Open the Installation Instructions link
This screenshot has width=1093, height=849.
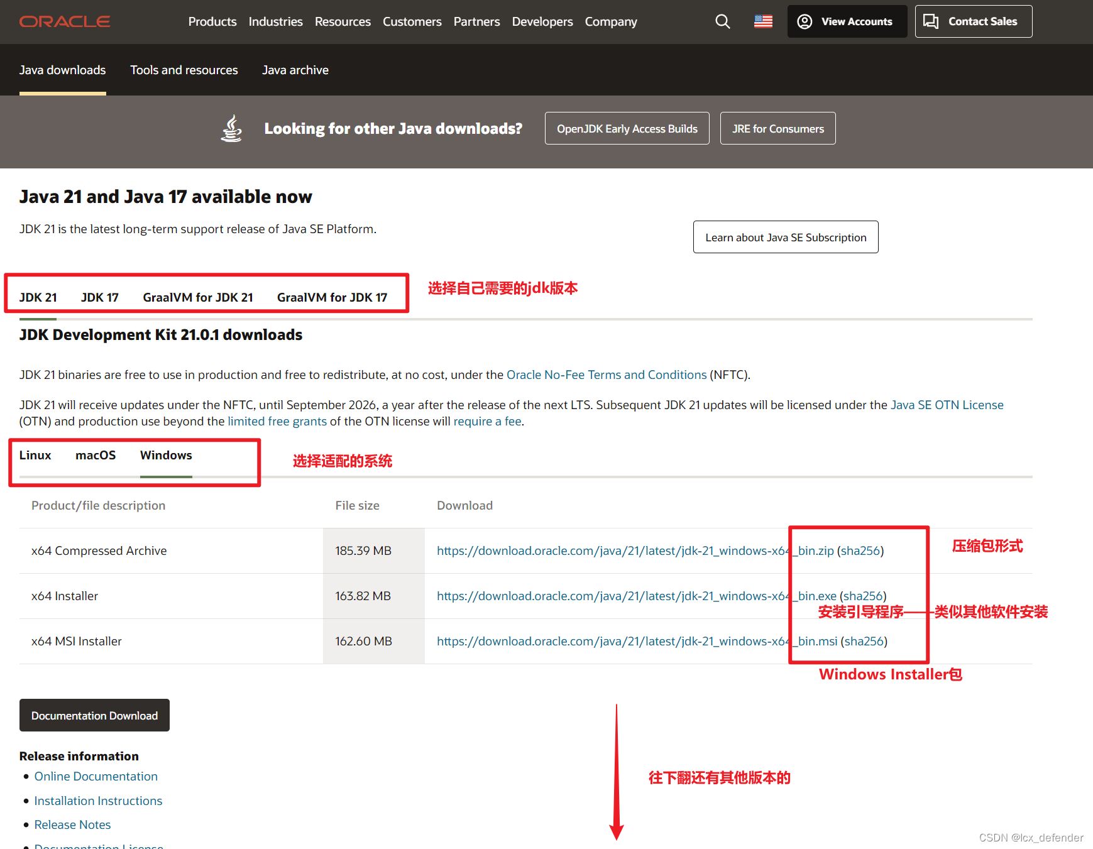(x=98, y=801)
